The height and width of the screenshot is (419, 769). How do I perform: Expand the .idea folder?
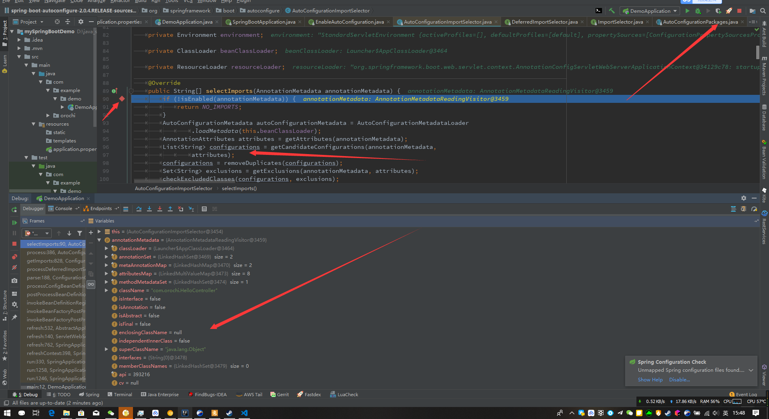(x=19, y=40)
